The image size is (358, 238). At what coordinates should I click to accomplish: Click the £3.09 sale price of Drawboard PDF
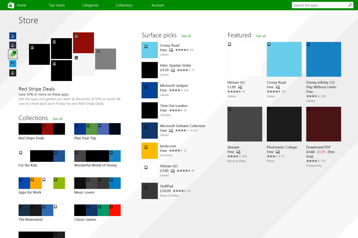pos(321,152)
